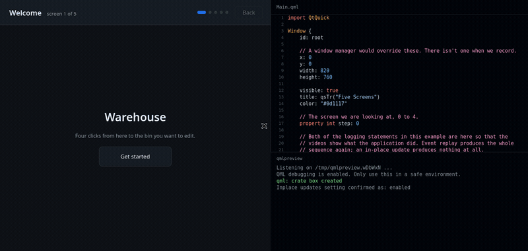
Task: Click the window manager comment line
Action: coord(408,51)
